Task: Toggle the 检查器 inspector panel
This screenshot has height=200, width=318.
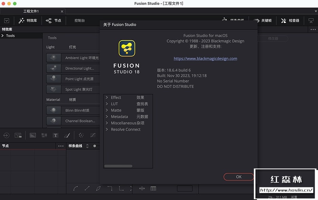Action: point(290,20)
